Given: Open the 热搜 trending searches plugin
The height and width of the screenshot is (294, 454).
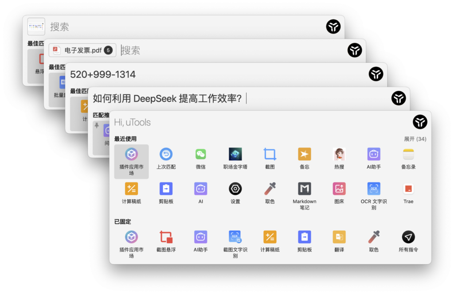Looking at the screenshot, I should pyautogui.click(x=339, y=155).
